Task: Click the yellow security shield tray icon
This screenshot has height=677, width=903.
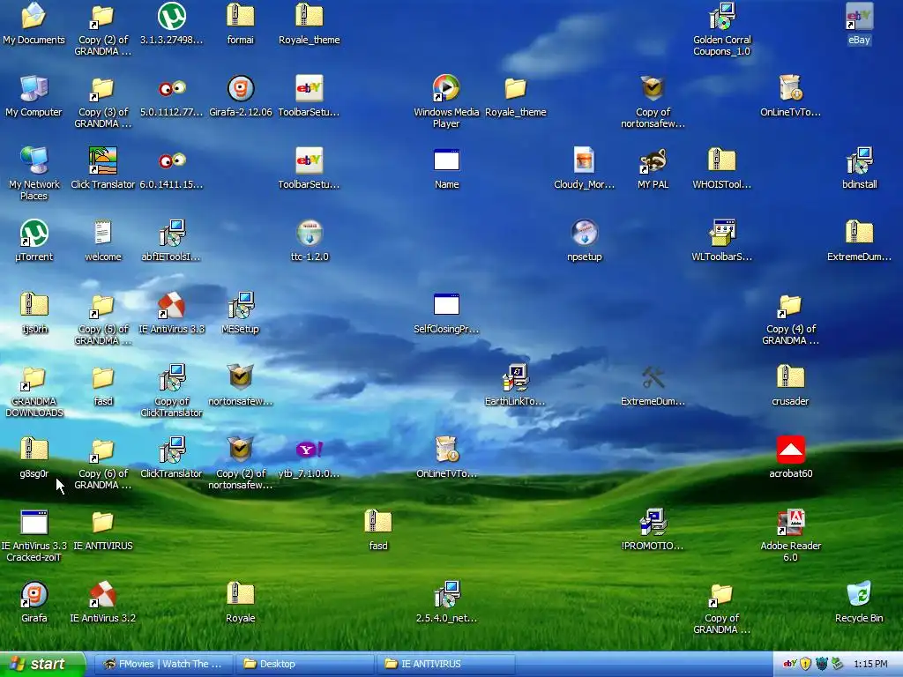Action: pos(806,664)
